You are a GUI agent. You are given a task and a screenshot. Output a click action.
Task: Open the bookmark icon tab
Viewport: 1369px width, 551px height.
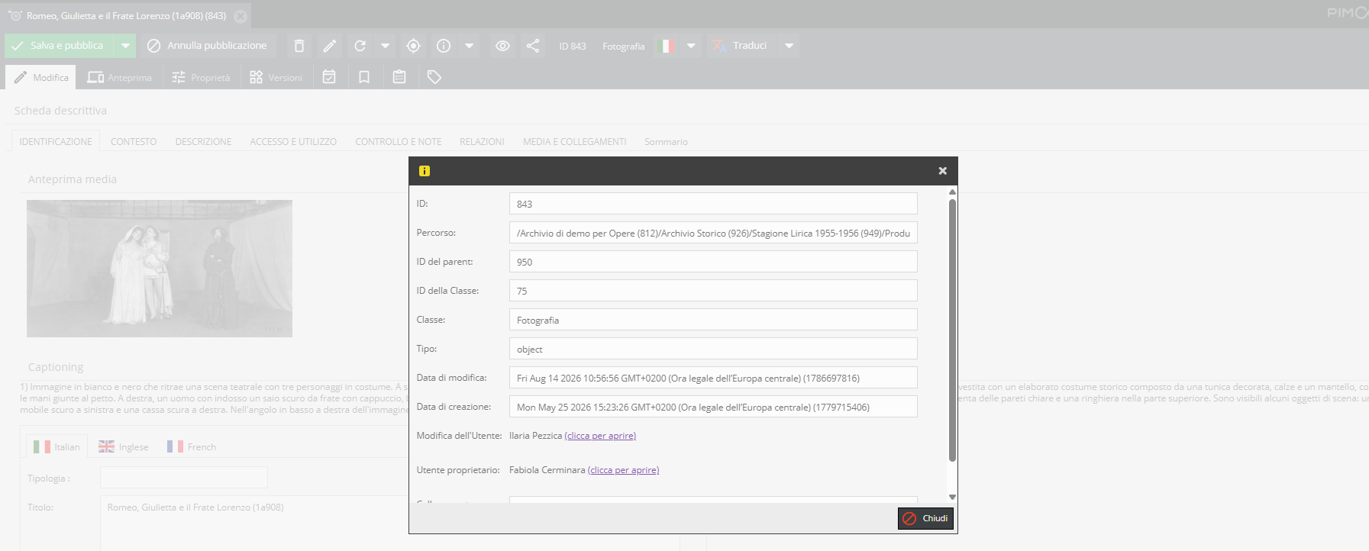[x=364, y=77]
